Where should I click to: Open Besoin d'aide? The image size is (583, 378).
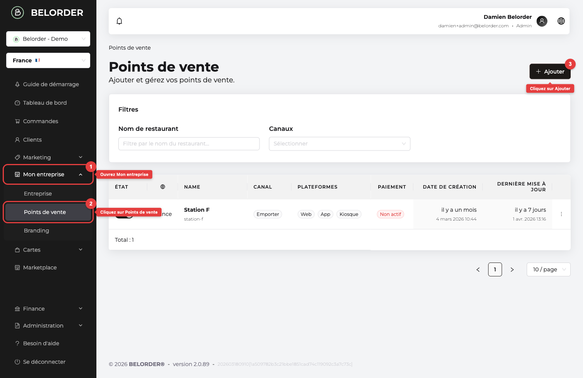pos(48,343)
